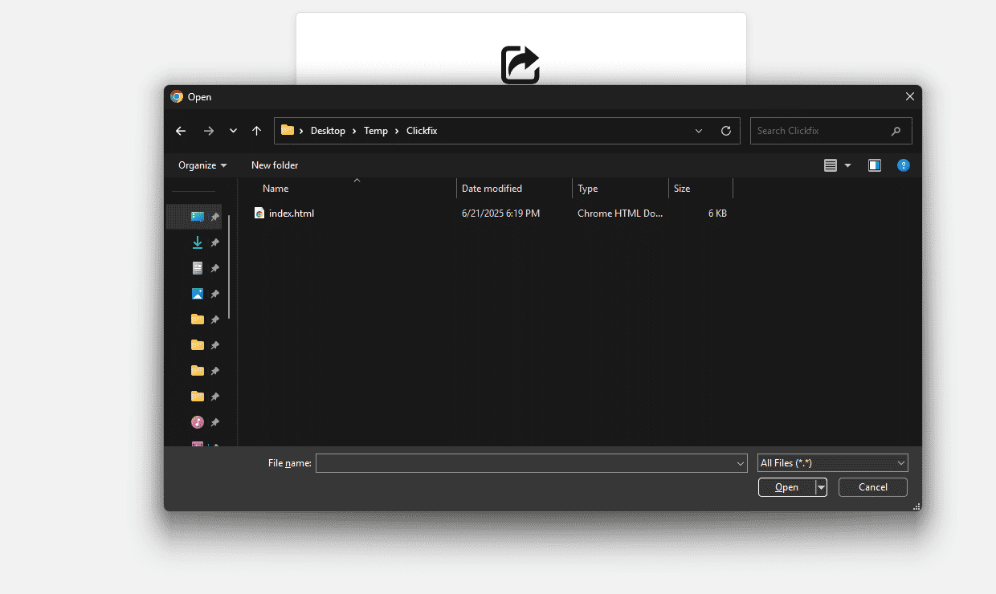Expand the address bar history dropdown

pyautogui.click(x=699, y=131)
